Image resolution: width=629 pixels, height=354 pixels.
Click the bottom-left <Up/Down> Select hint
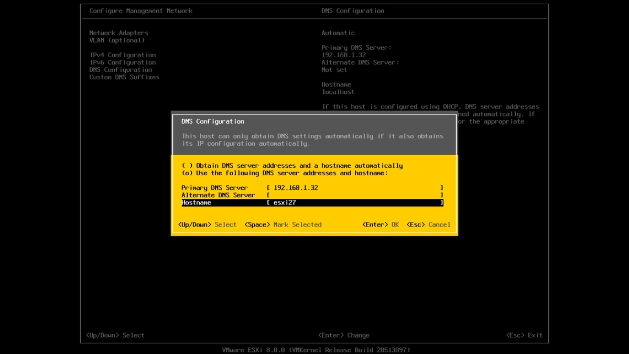(115, 335)
